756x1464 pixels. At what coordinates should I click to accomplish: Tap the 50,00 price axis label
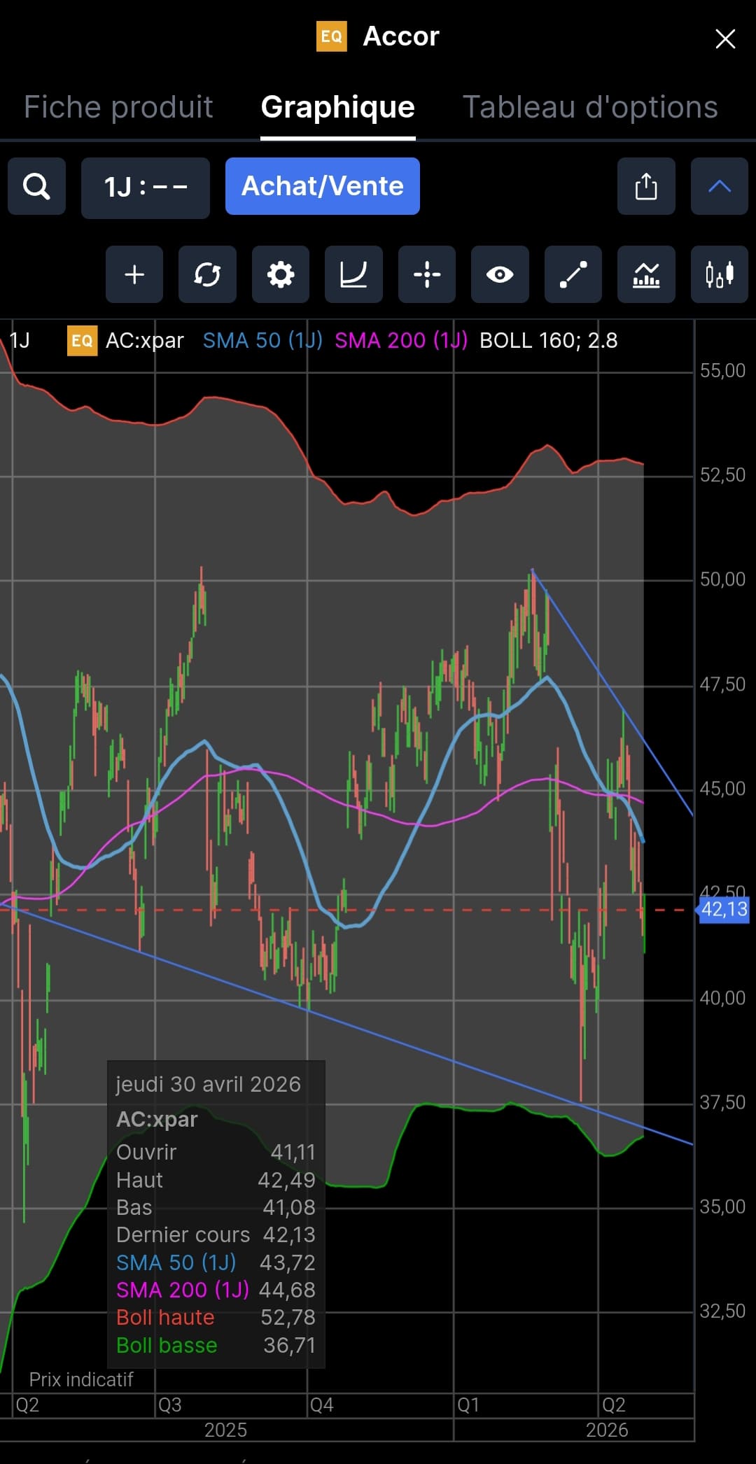722,579
